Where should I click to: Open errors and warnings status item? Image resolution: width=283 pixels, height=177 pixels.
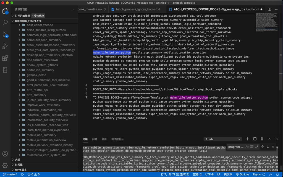pos(33,175)
